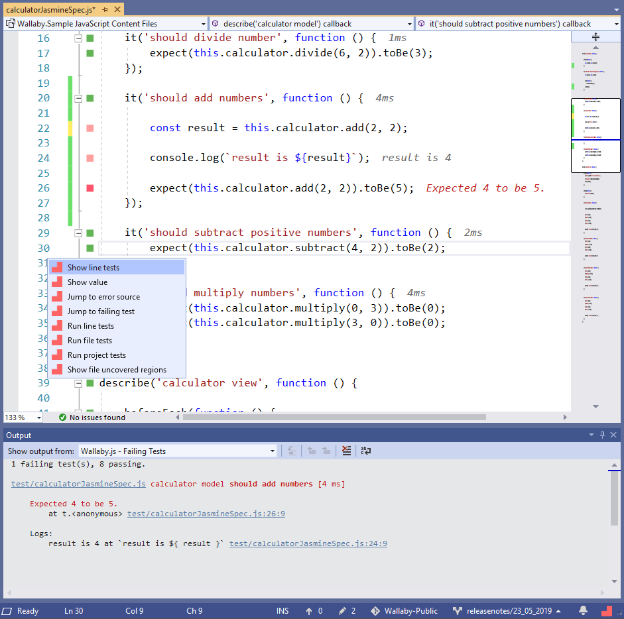Collapse the 'should subtract' block at line 29
The image size is (624, 619).
click(78, 233)
